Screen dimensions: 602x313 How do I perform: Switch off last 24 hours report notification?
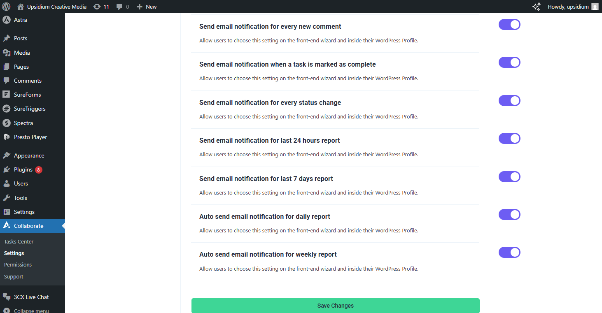(509, 139)
